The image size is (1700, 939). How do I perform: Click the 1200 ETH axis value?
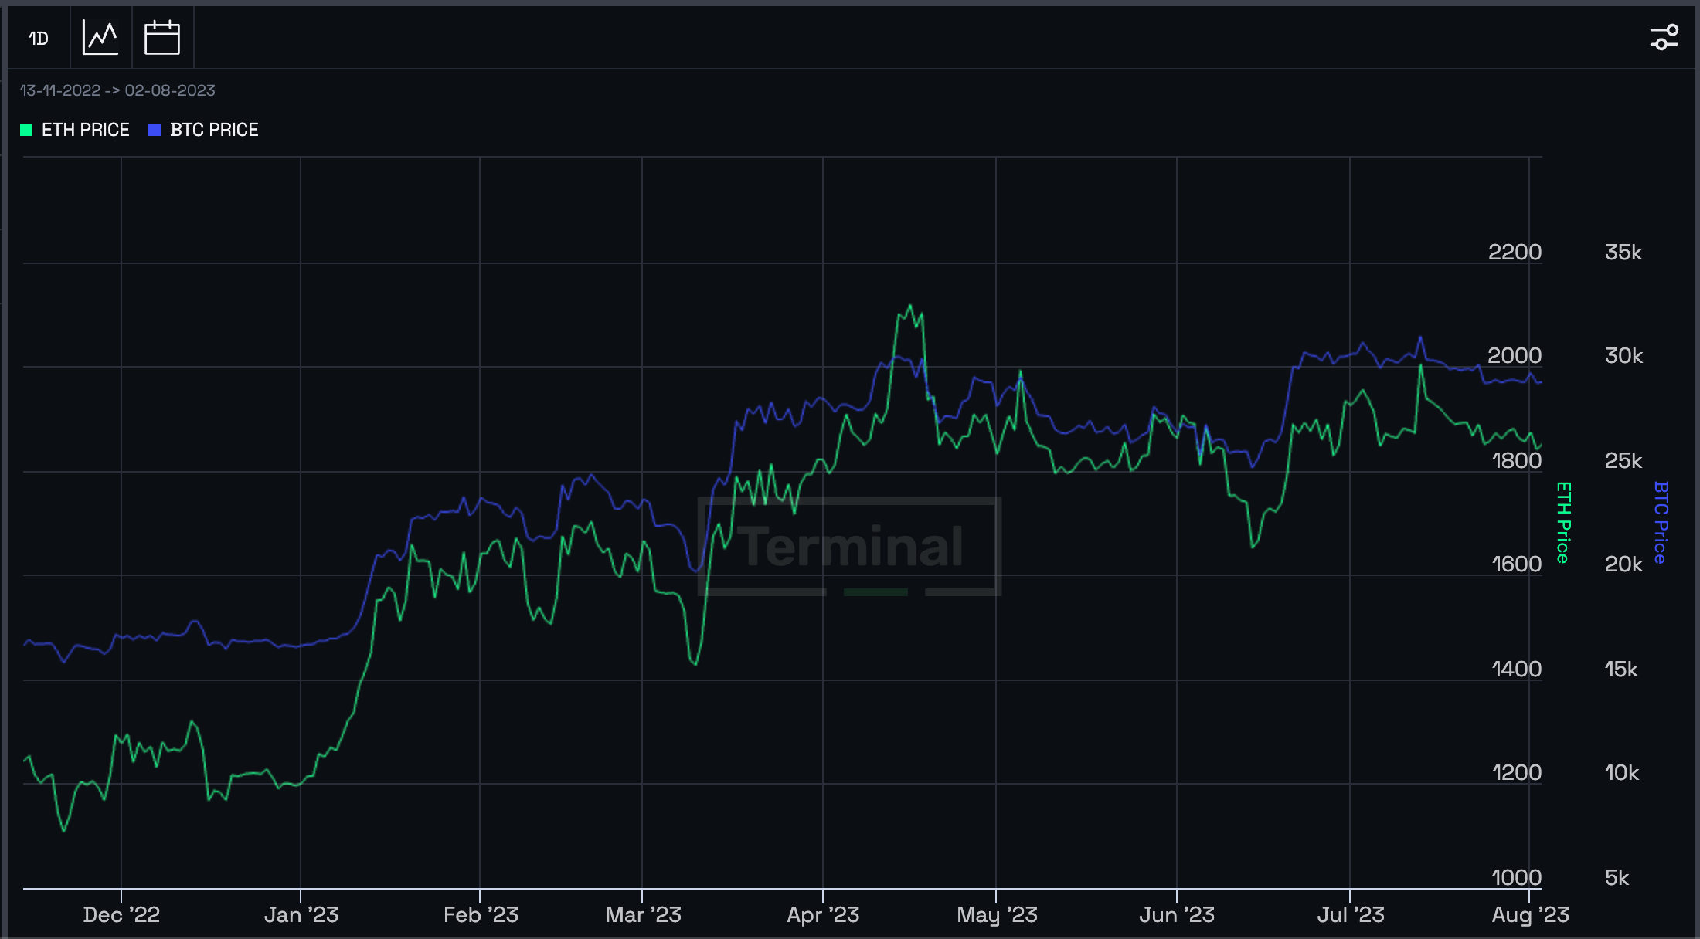[x=1516, y=772]
